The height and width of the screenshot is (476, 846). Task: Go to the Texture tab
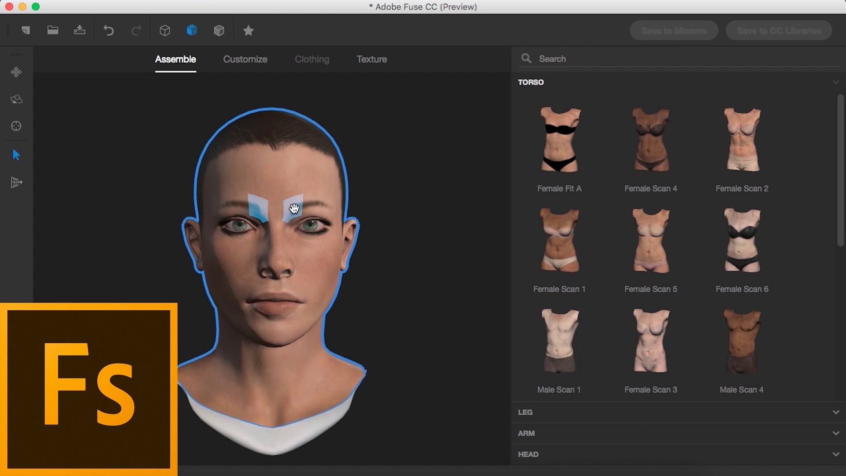[372, 59]
